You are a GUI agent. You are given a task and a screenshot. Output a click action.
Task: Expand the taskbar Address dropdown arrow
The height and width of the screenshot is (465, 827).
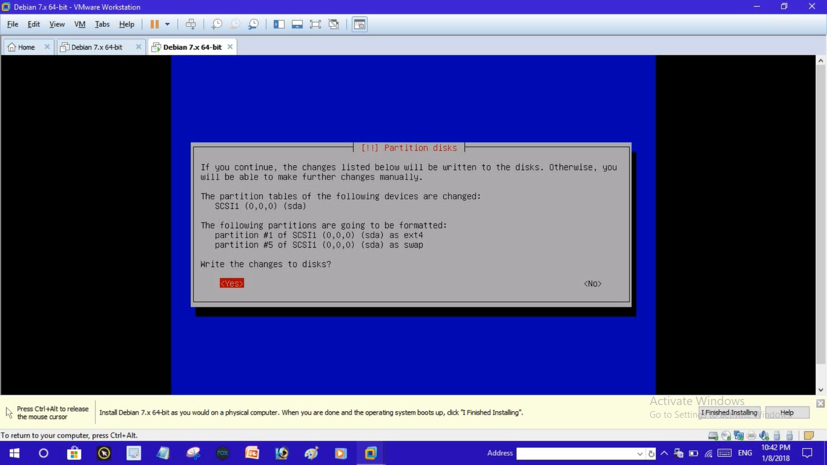639,453
